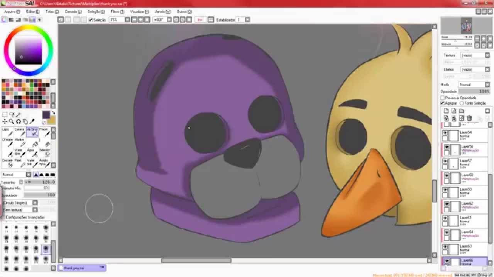Create a new layer folder

click(x=462, y=111)
